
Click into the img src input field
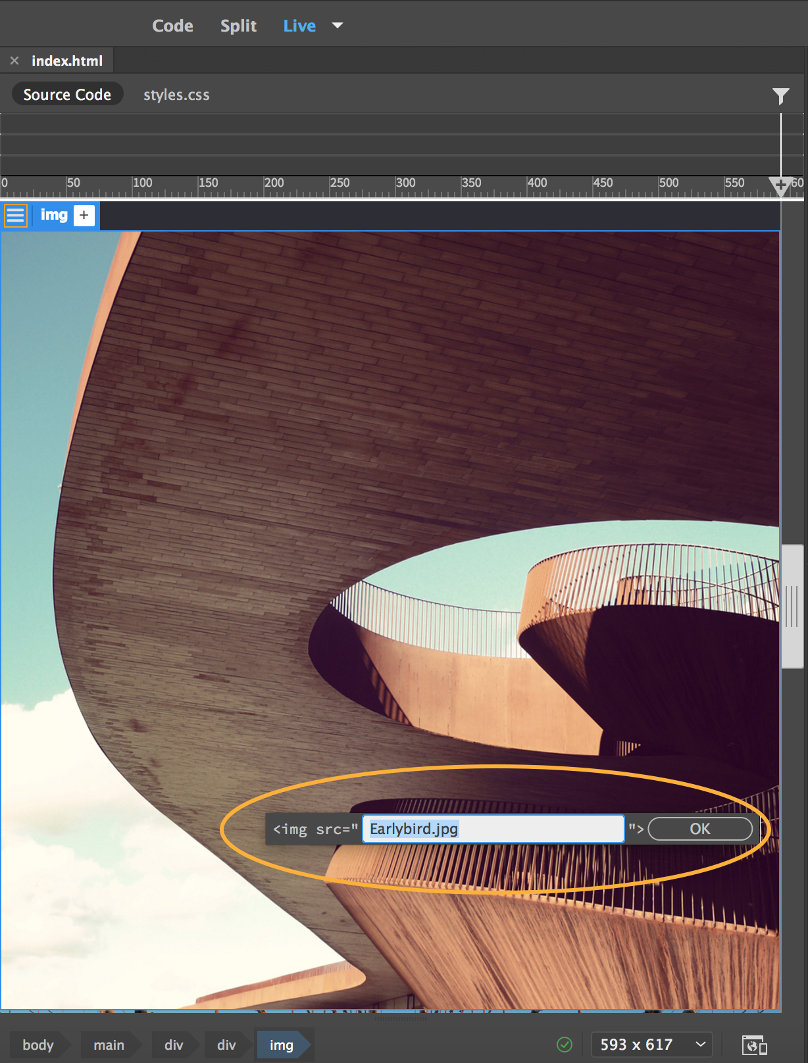click(x=493, y=829)
